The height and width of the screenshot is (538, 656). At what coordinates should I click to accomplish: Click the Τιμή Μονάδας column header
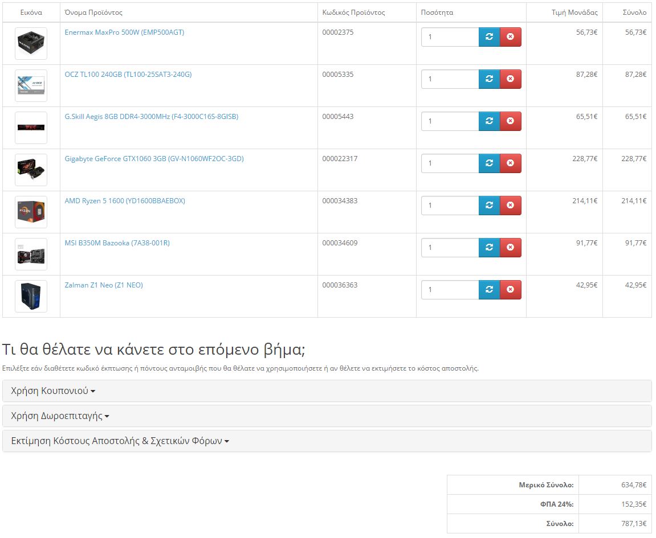pyautogui.click(x=574, y=13)
